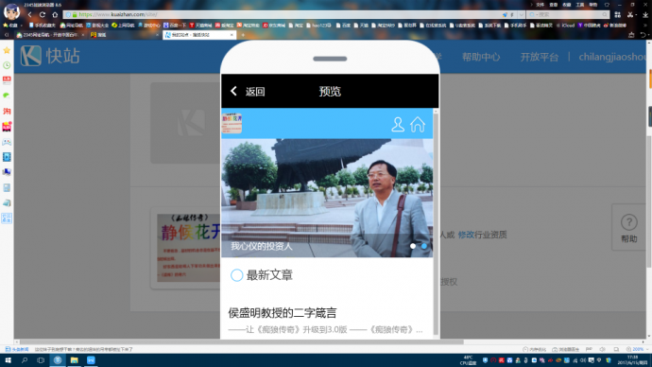Open the WeChat sidebar icon
This screenshot has height=367, width=652.
[7, 96]
